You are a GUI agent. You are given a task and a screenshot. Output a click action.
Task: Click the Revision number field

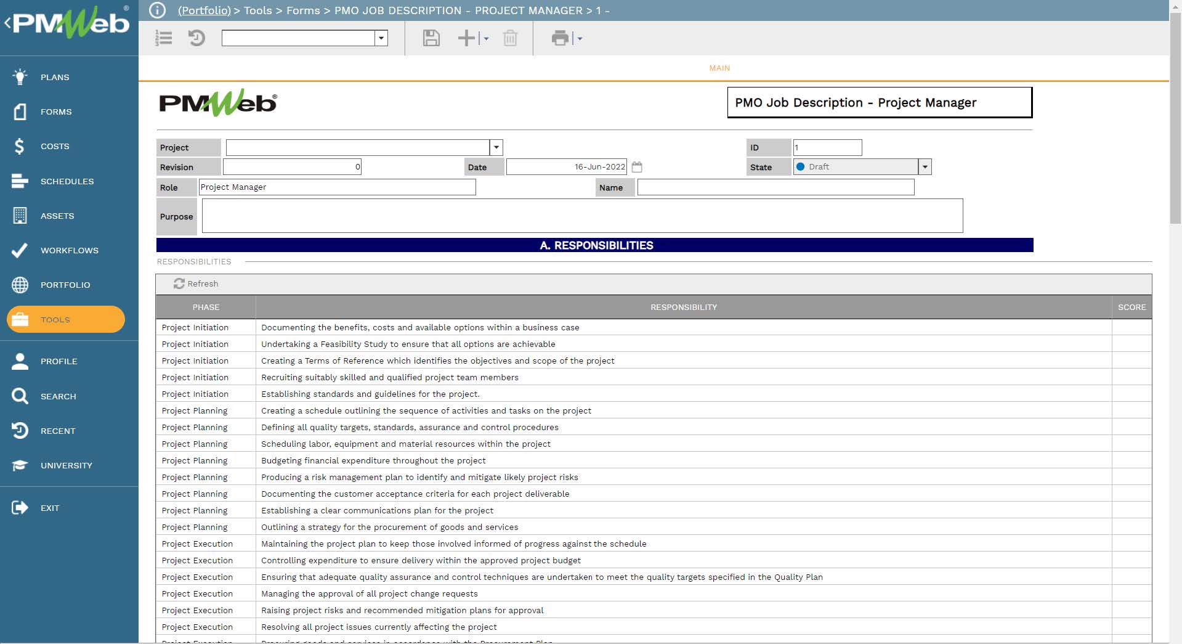pyautogui.click(x=292, y=167)
